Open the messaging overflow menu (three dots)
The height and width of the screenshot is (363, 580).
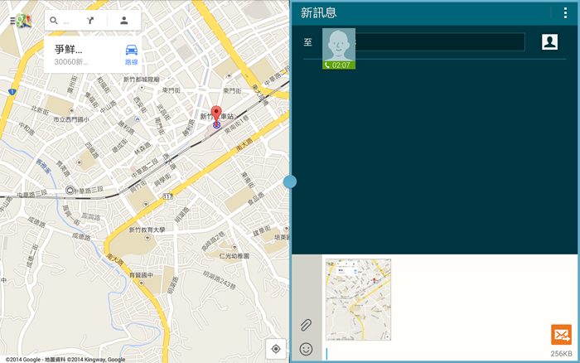pos(565,13)
